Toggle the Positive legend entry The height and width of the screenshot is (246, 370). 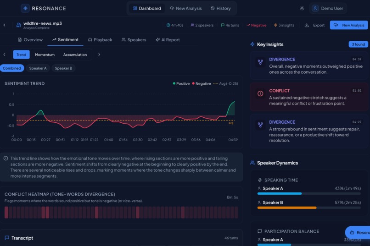click(x=181, y=83)
